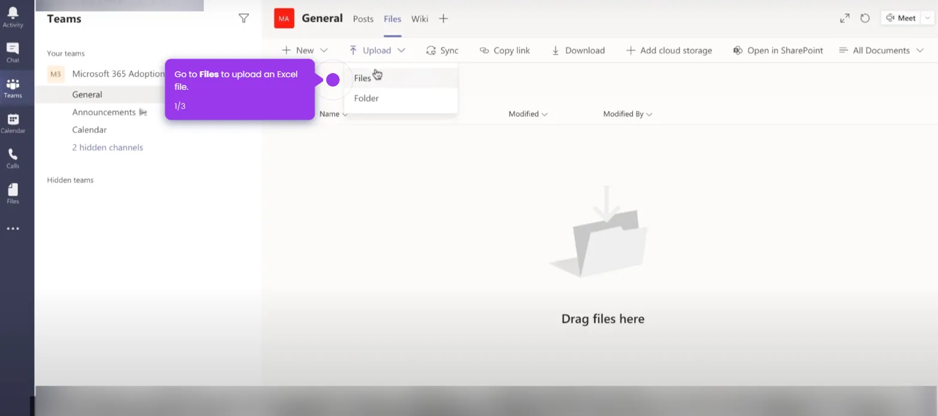
Task: Click the General channel title
Action: (322, 18)
